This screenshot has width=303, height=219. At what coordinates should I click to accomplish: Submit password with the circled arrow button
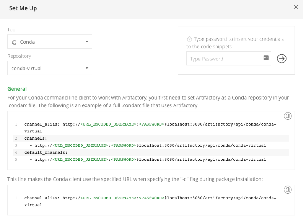[282, 59]
